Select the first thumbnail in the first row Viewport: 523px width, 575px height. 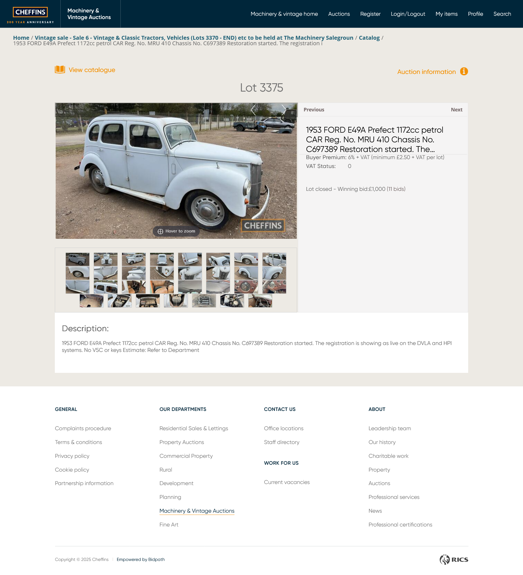(x=77, y=259)
